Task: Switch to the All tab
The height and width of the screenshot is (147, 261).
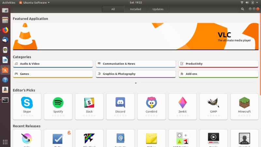Action: 113,9
